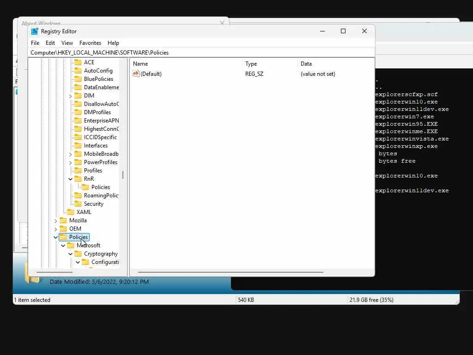This screenshot has width=473, height=355.
Task: Click the registry path address bar
Action: coord(201,53)
